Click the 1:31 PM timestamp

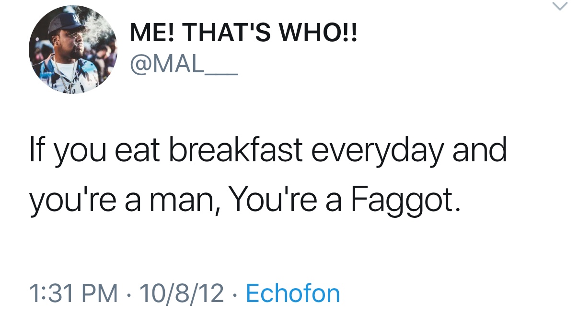click(73, 293)
